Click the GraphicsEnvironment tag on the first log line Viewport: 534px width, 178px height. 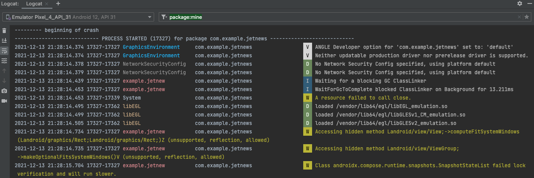click(x=151, y=47)
